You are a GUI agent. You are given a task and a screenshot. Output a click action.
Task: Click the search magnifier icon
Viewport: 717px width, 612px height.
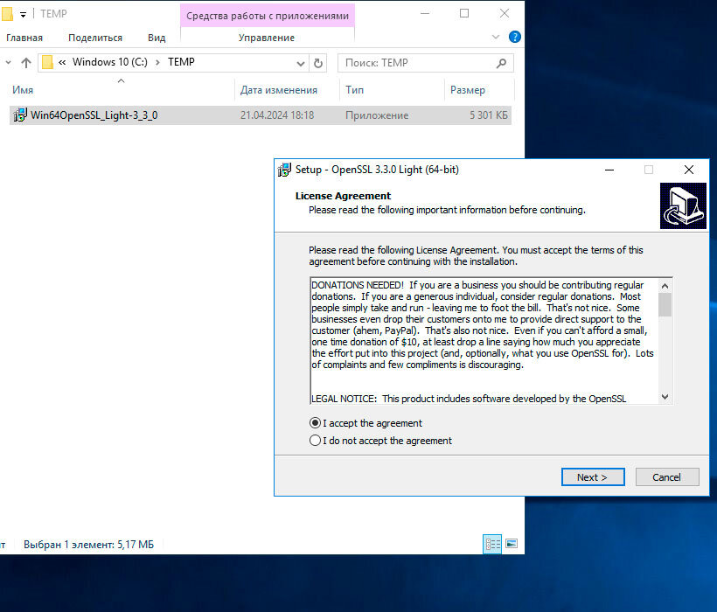click(x=501, y=63)
